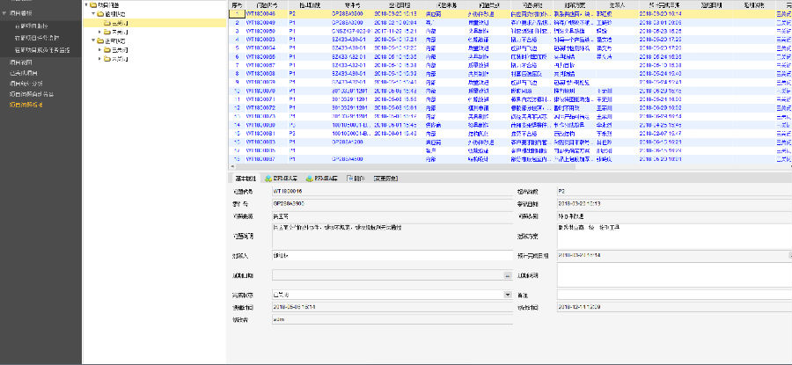Click the ellipsis picker button beside the empty date field

click(507, 275)
